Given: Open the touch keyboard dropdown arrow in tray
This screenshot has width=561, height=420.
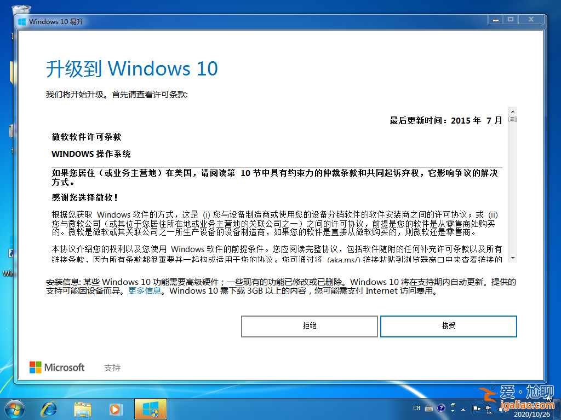Looking at the screenshot, I should click(453, 411).
